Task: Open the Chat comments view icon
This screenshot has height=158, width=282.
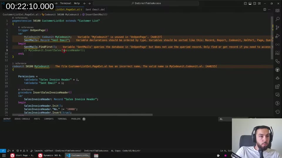Action: click(x=278, y=95)
